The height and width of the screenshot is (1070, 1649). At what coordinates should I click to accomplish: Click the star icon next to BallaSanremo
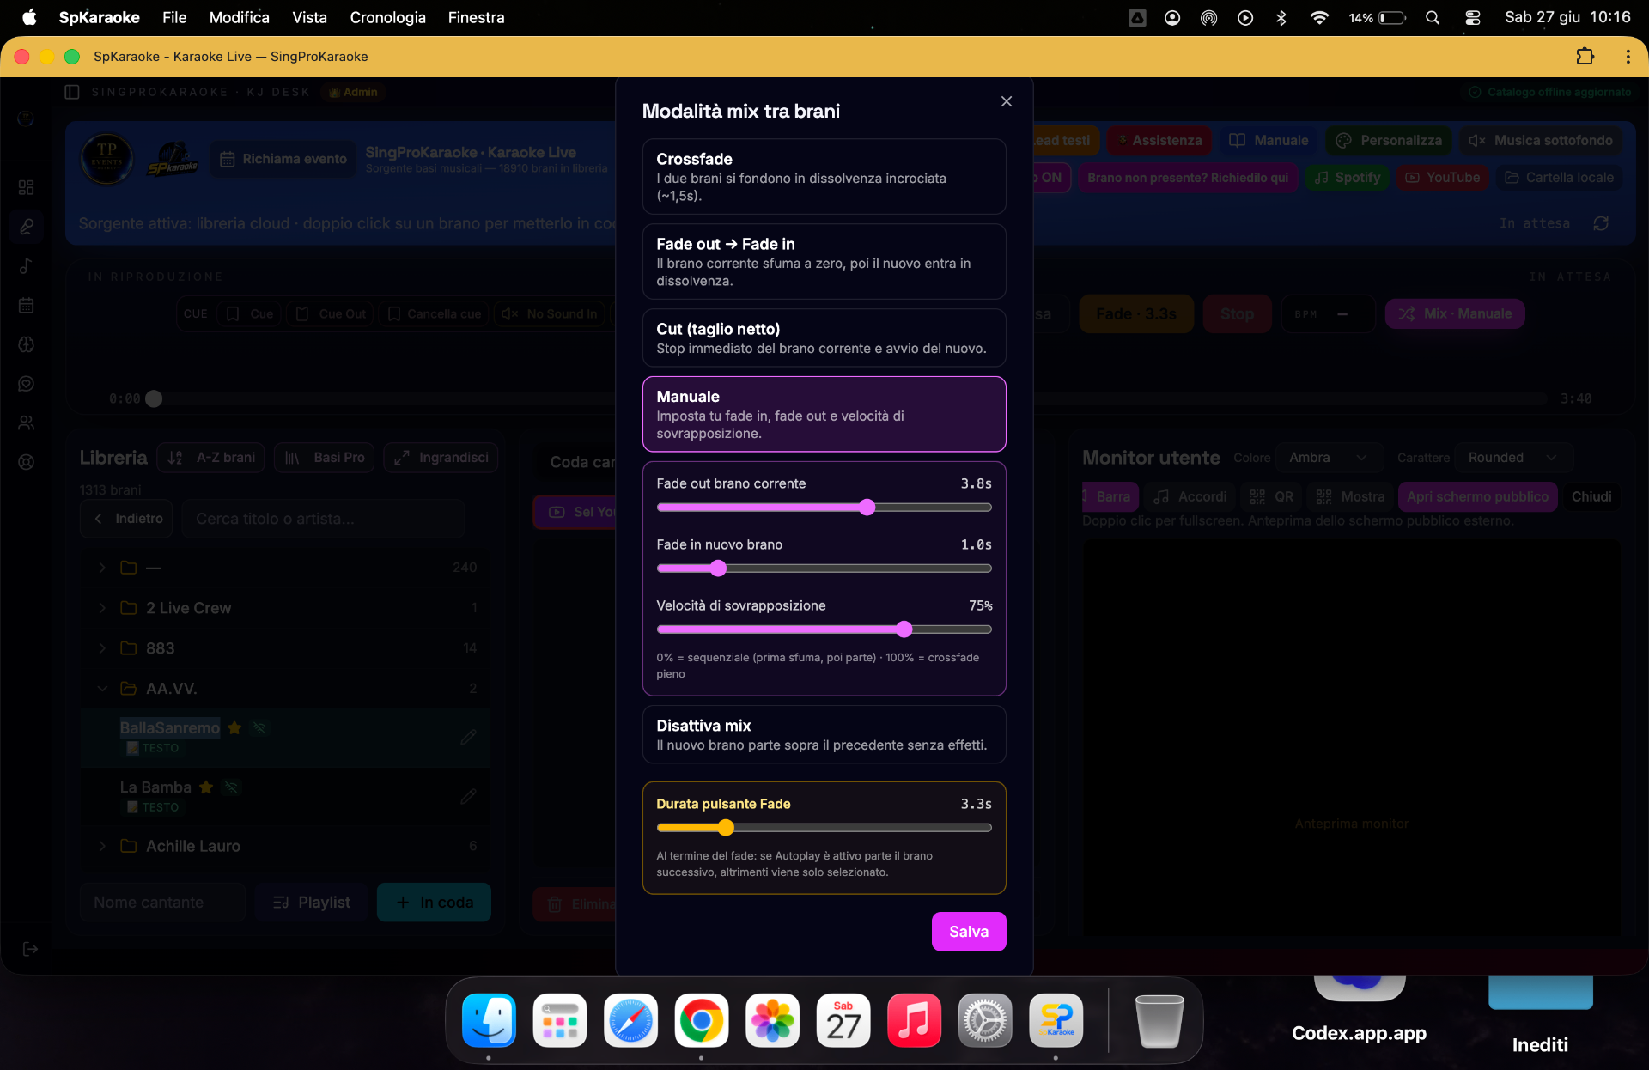(234, 727)
